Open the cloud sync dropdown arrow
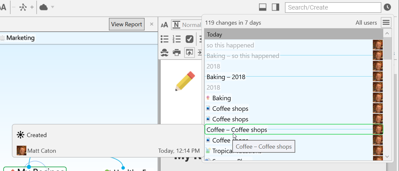The height and width of the screenshot is (171, 399). (x=52, y=7)
